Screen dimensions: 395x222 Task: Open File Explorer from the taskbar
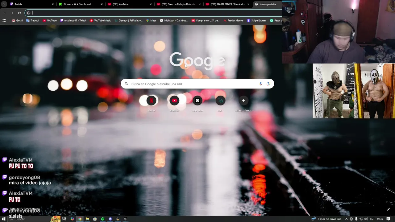(x=87, y=219)
